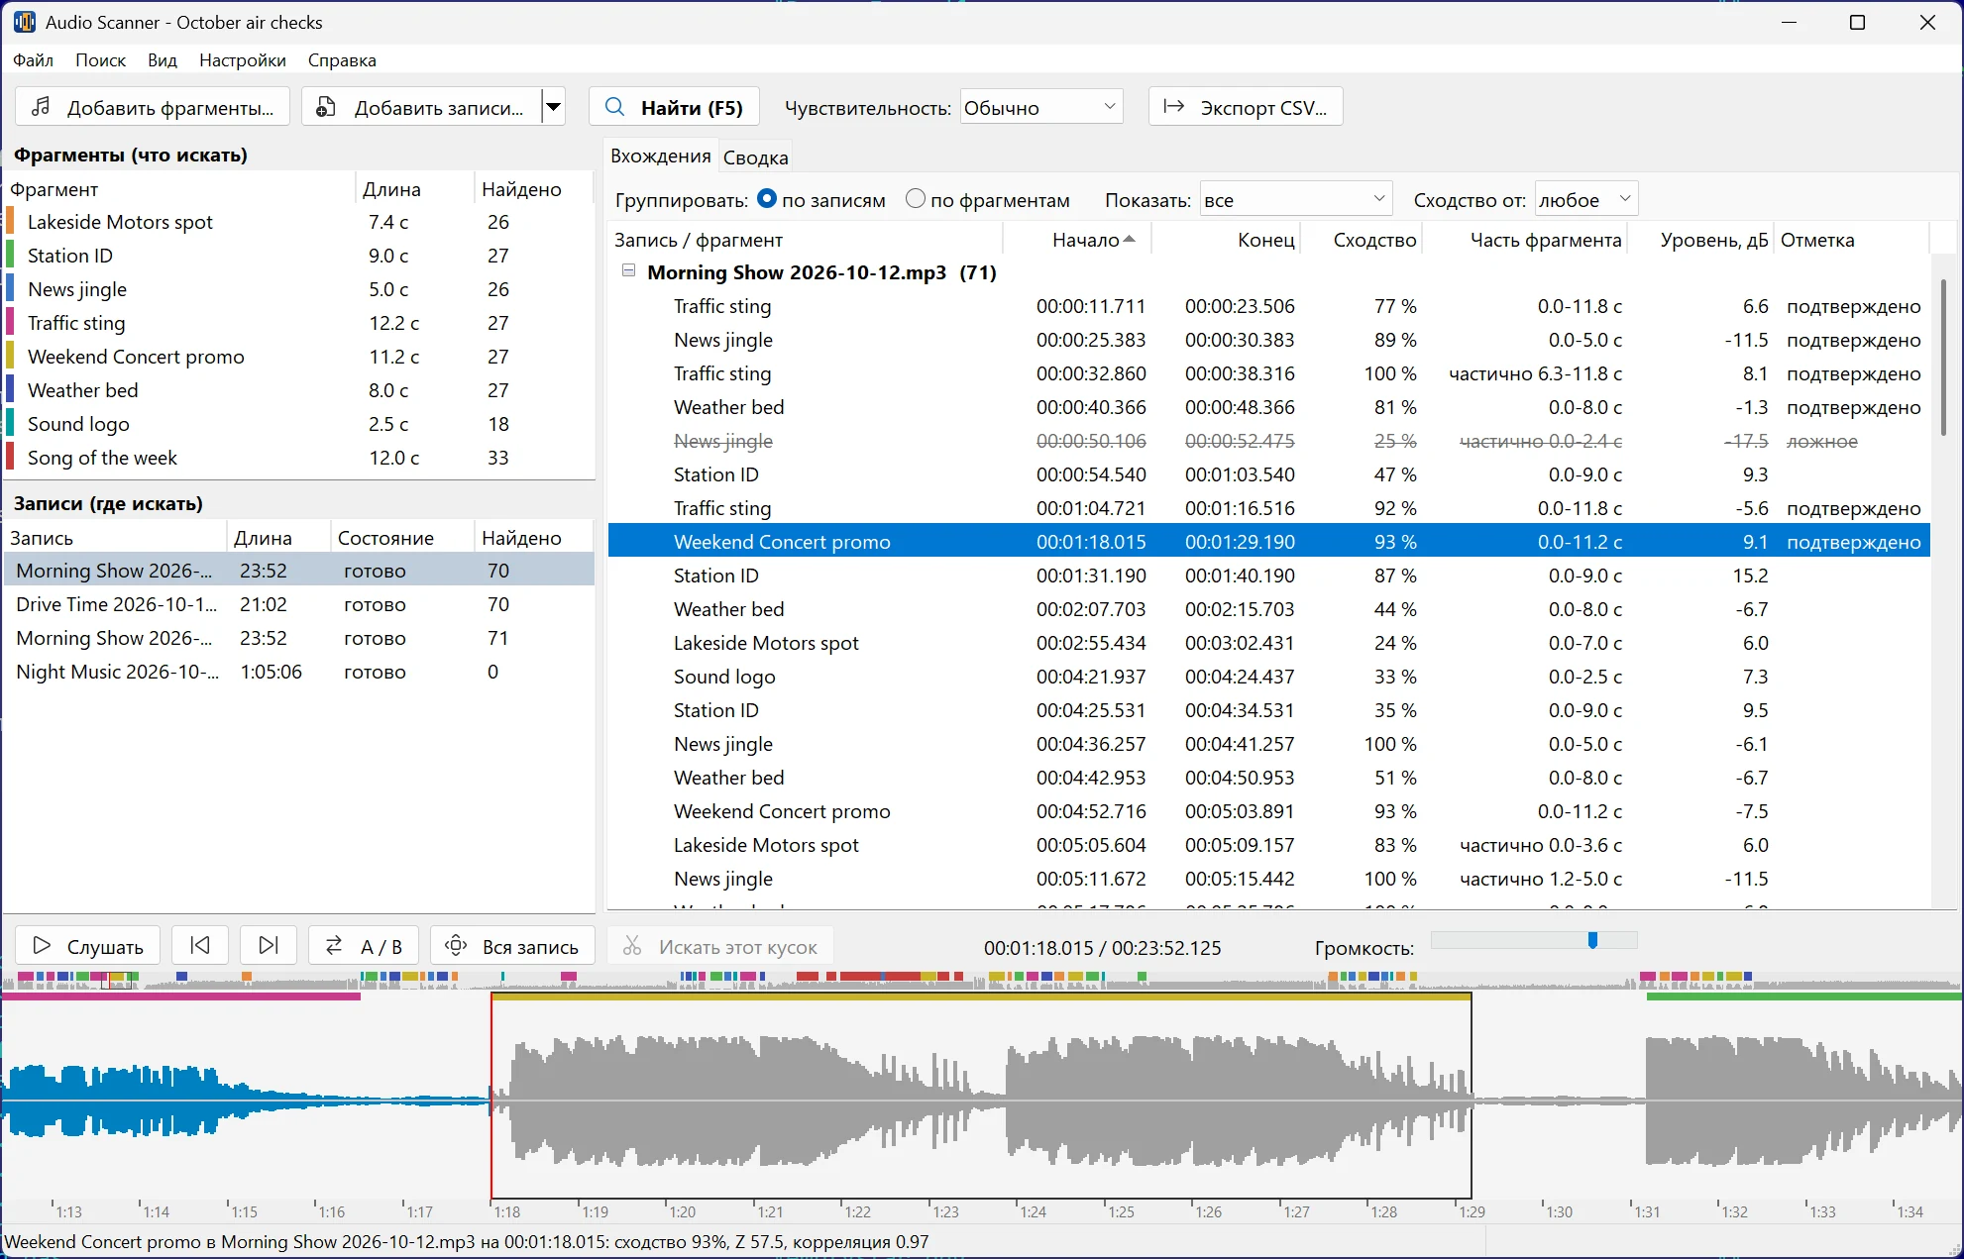1964x1259 pixels.
Task: Open the Файл menu
Action: click(34, 59)
